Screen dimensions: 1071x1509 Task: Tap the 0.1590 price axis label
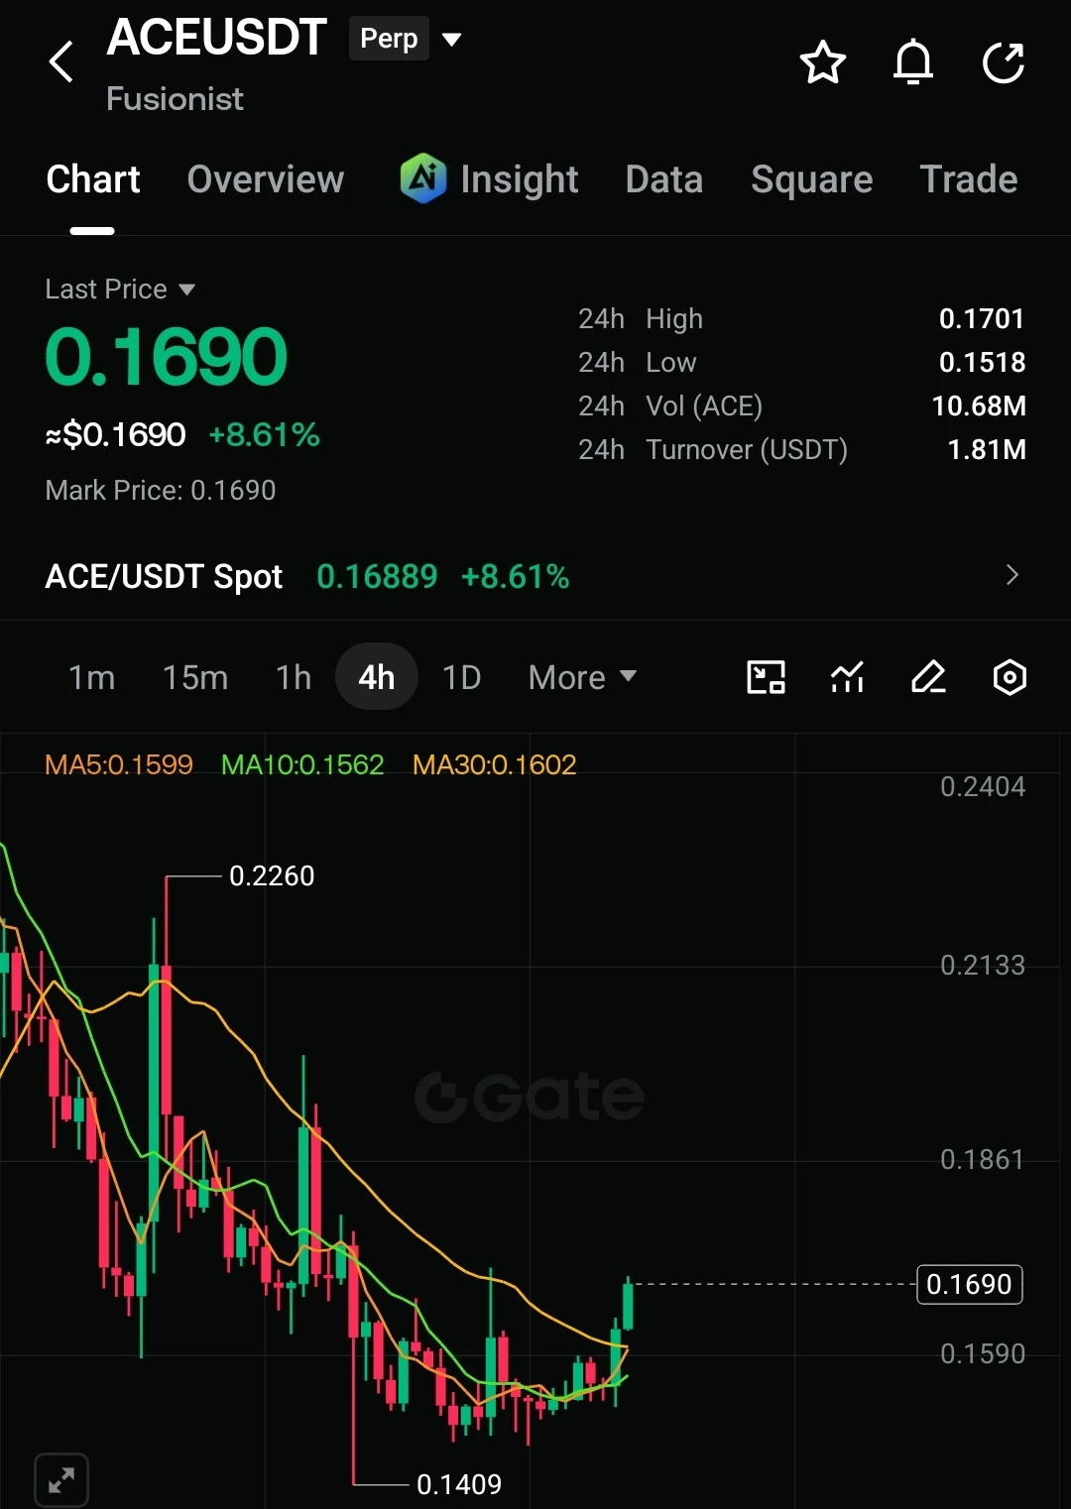983,1353
